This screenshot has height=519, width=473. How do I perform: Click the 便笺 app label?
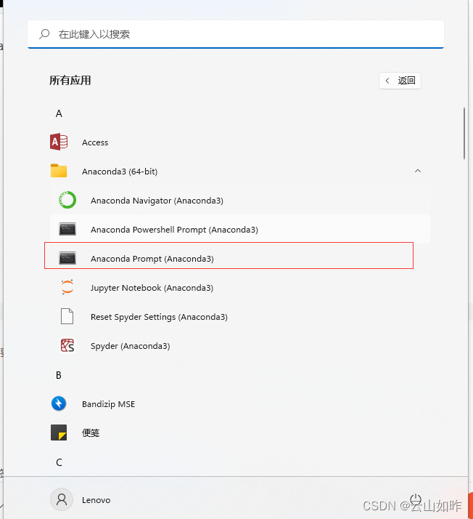(x=91, y=433)
